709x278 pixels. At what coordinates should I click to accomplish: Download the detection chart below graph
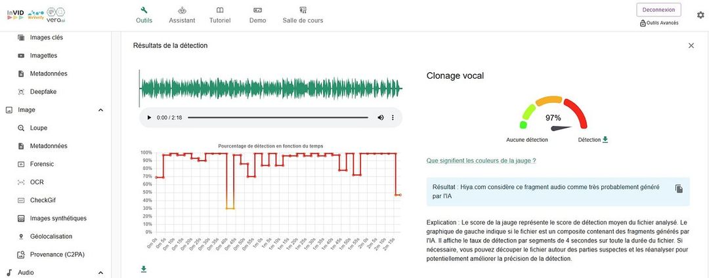(144, 269)
